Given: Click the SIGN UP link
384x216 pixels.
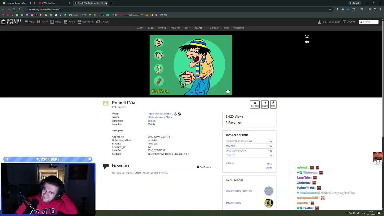Looking at the screenshot, I should [327, 22].
